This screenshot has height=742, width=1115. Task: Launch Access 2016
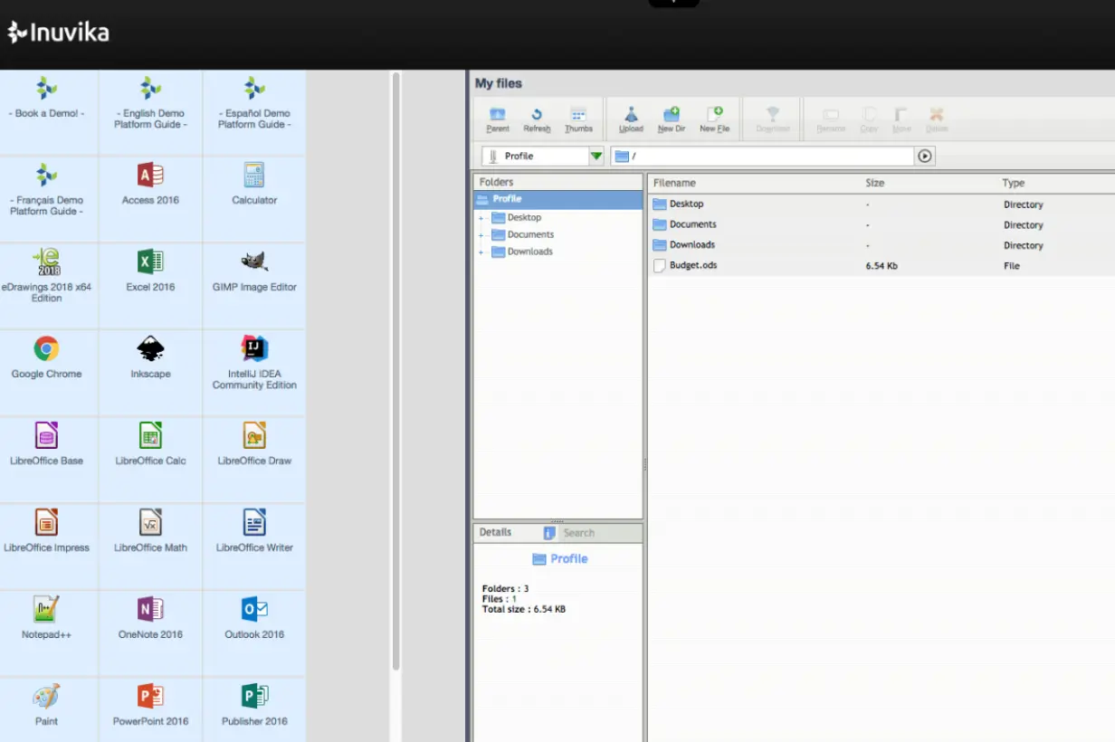tap(150, 185)
